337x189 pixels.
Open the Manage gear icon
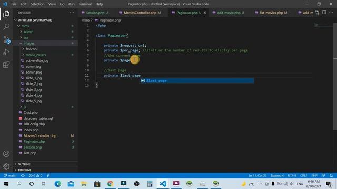click(6, 166)
